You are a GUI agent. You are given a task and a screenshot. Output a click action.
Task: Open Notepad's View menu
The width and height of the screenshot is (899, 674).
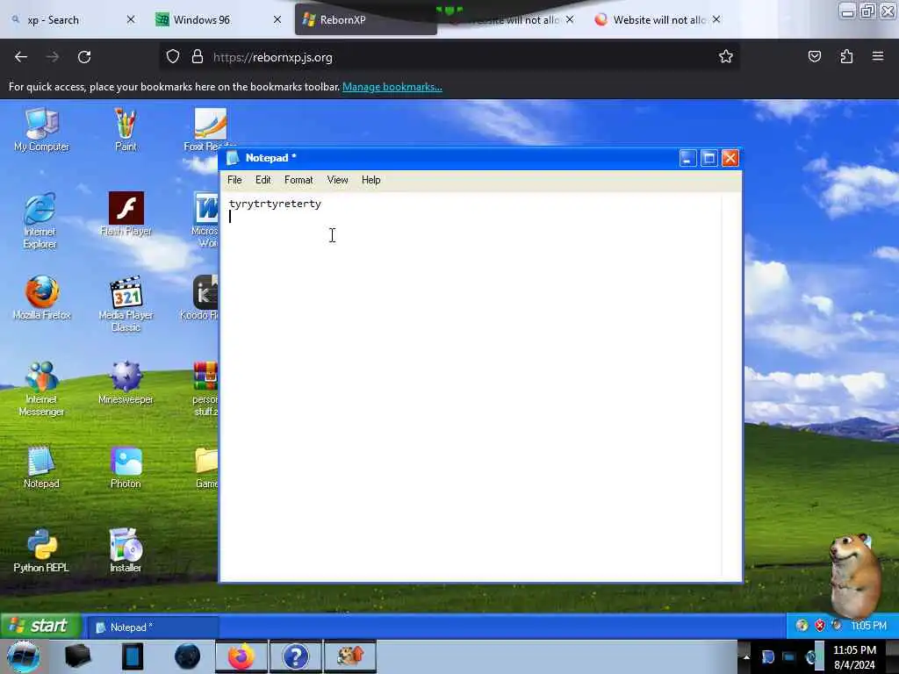(x=338, y=180)
